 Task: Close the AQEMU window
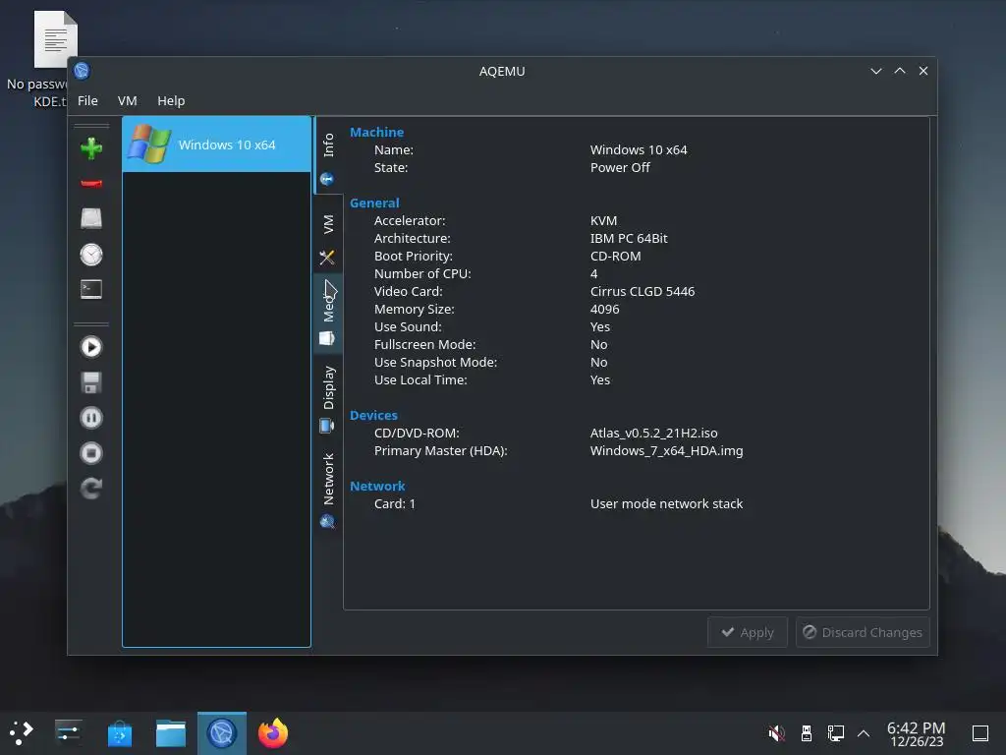click(923, 71)
